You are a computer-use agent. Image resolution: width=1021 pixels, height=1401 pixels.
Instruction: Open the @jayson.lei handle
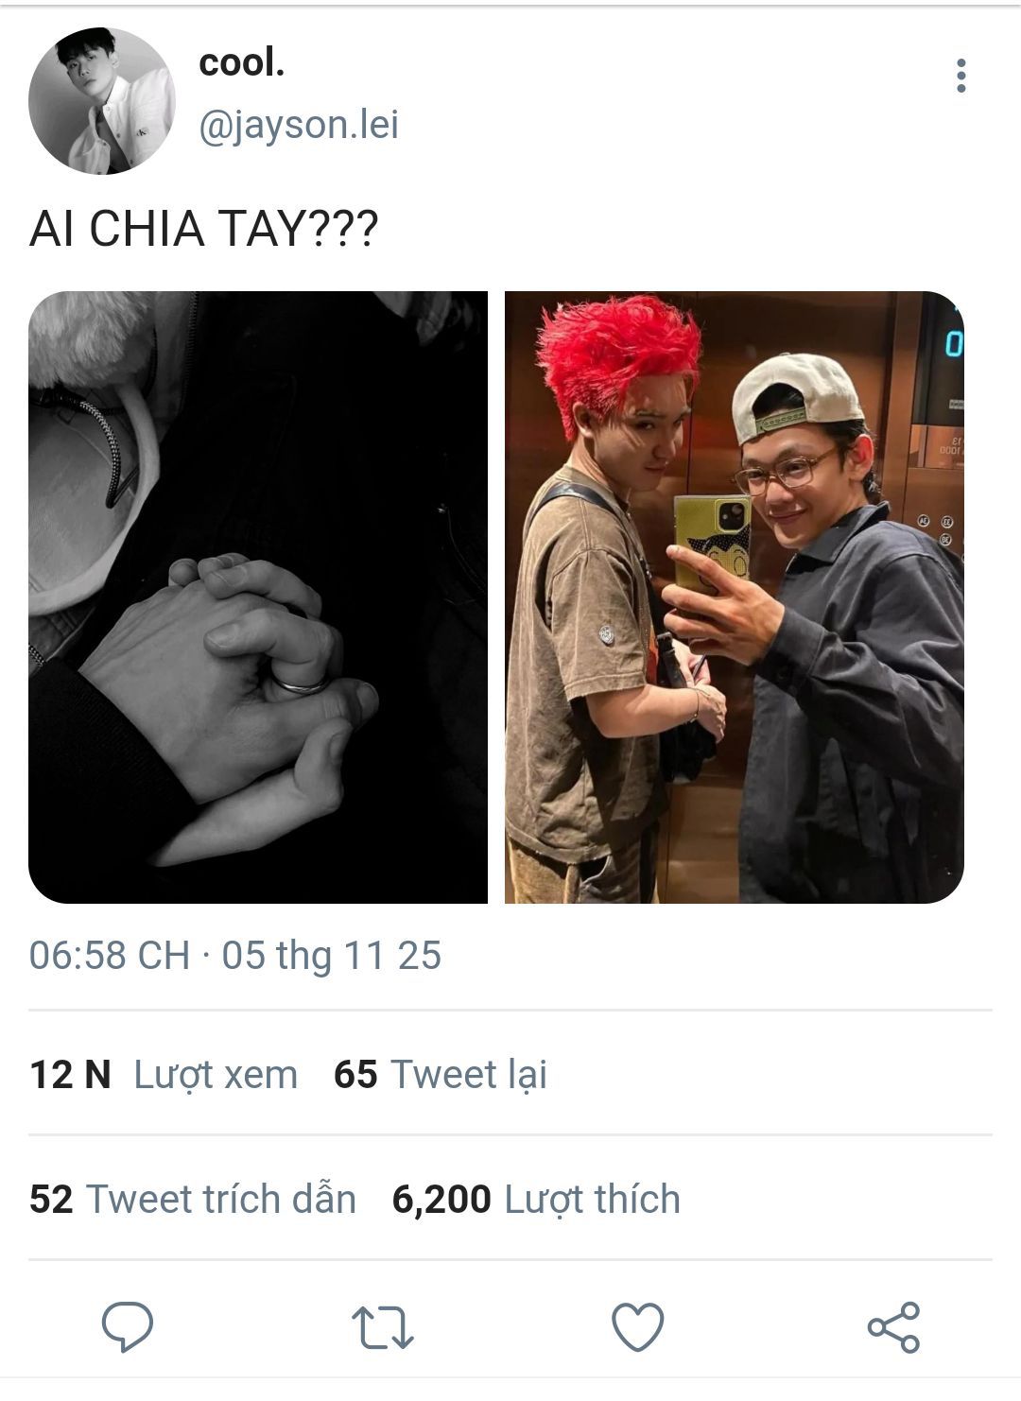click(x=299, y=125)
